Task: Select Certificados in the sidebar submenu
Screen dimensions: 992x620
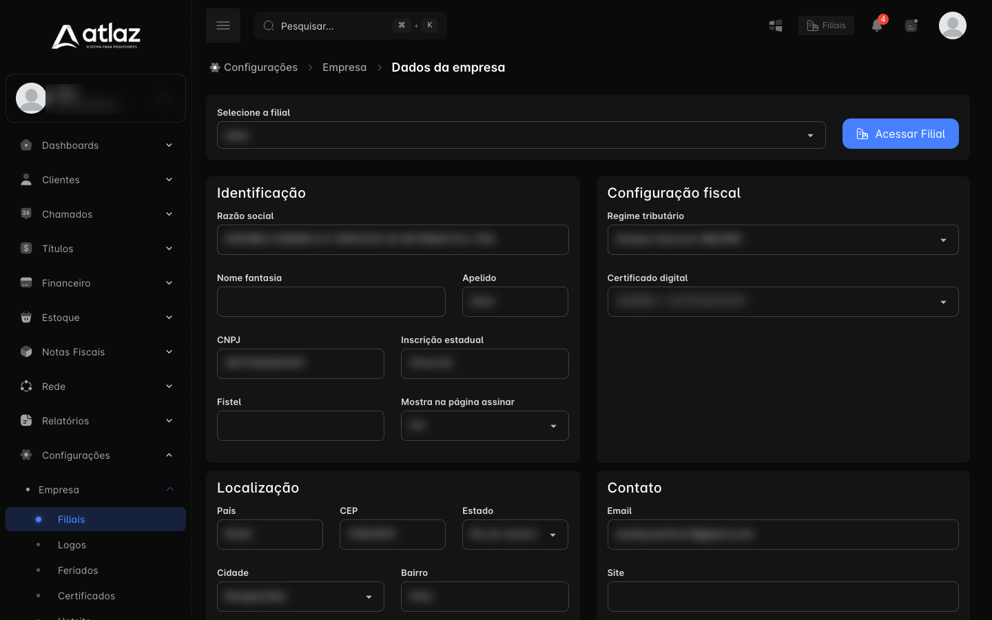Action: click(87, 596)
